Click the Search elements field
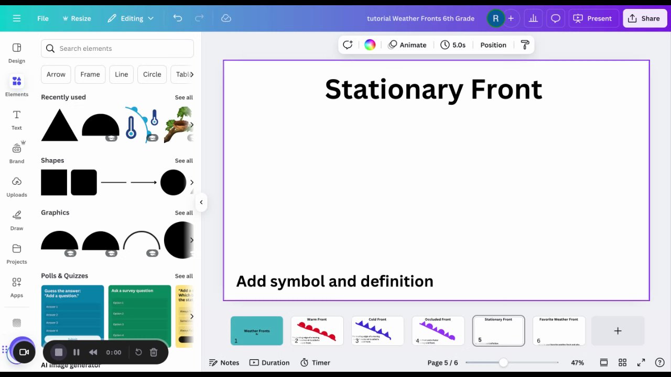This screenshot has width=671, height=377. point(117,48)
